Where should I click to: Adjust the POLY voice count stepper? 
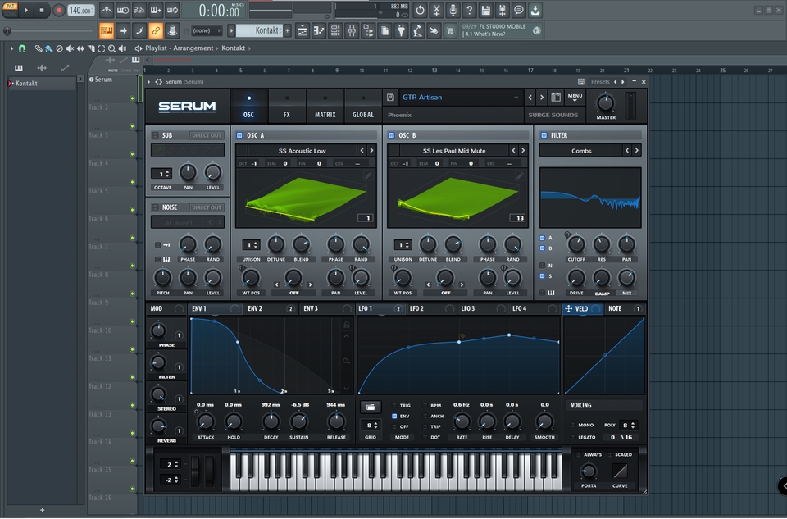click(x=629, y=426)
